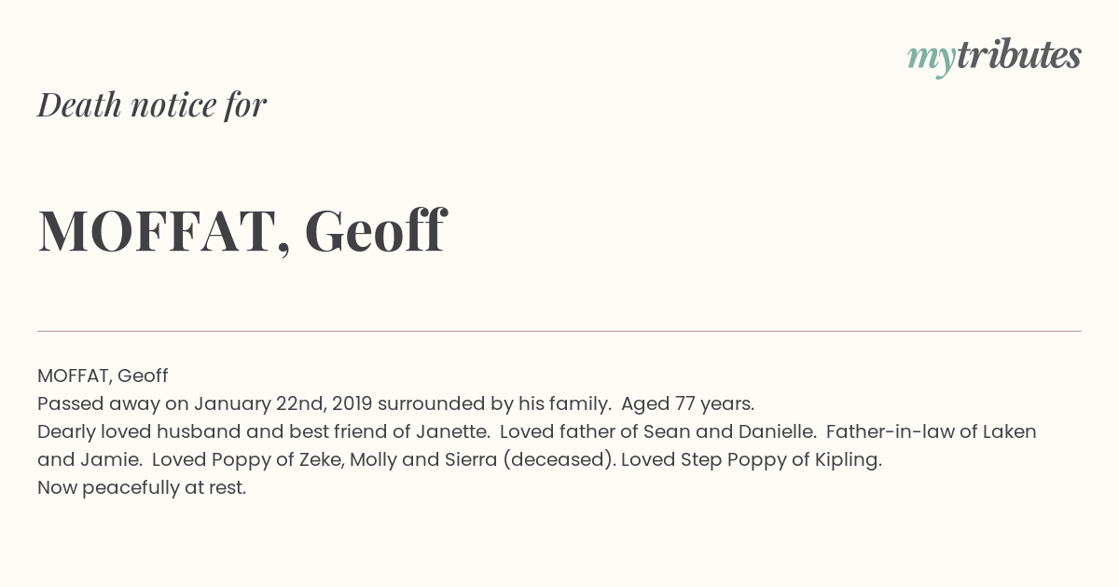Click the "Aged 77 years" text
Viewport: 1119px width, 587px height.
click(685, 404)
